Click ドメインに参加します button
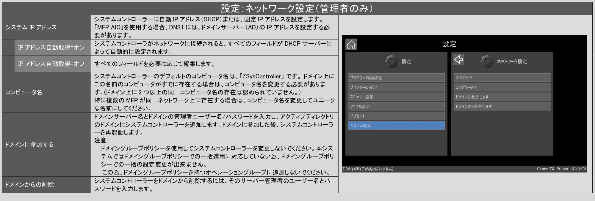Image resolution: width=595 pixels, height=201 pixels. pos(502,97)
